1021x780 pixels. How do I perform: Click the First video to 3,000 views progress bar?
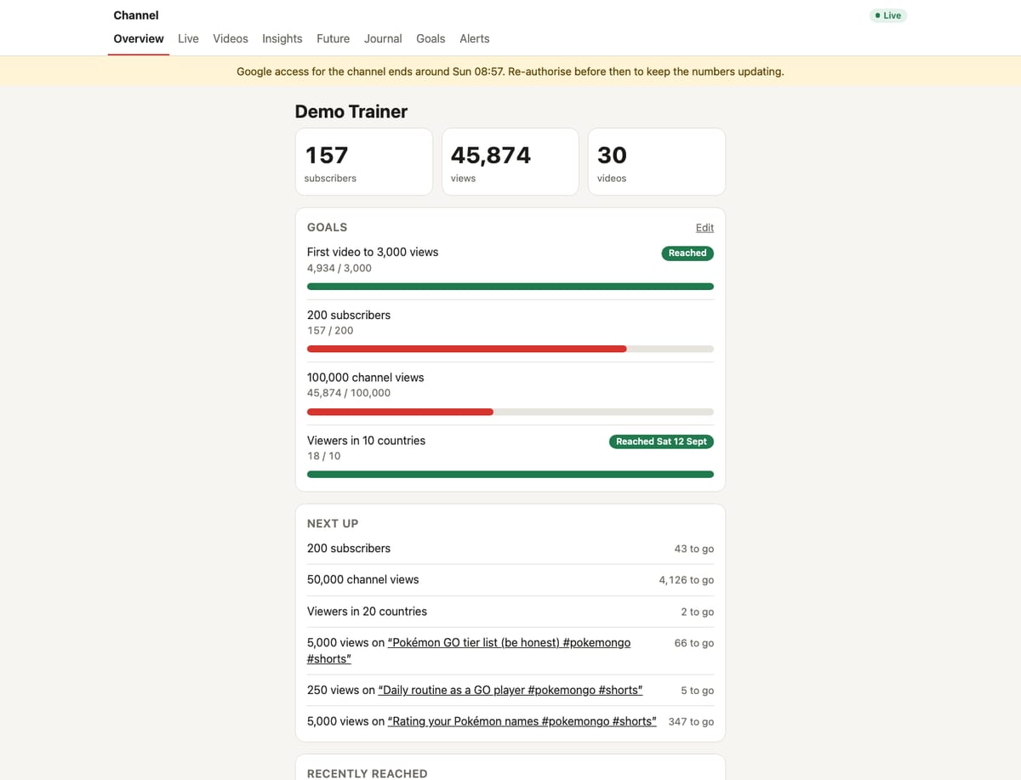(x=510, y=287)
